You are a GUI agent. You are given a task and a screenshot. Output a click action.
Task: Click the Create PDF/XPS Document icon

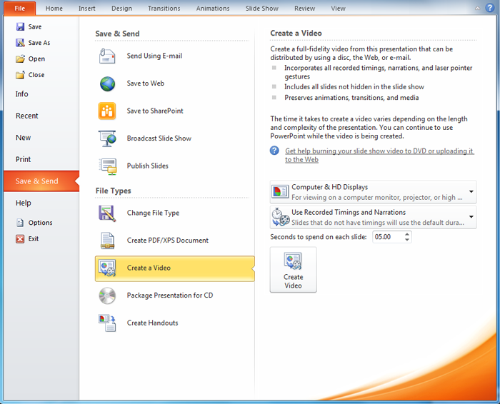(107, 241)
